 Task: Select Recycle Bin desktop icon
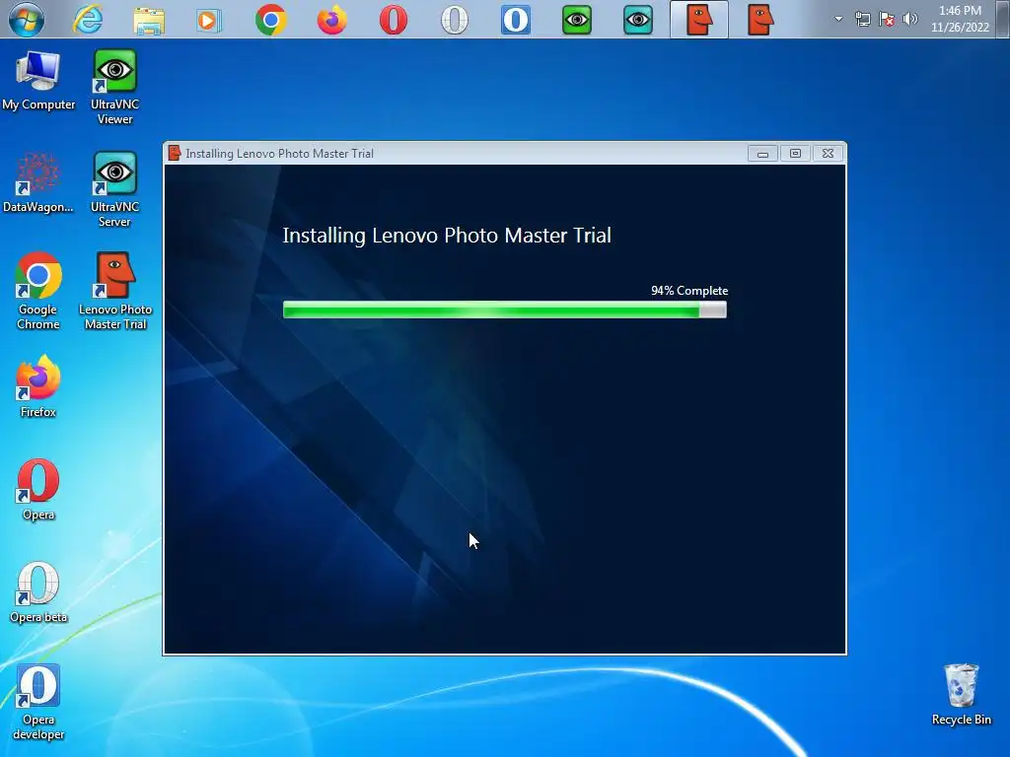tap(961, 695)
